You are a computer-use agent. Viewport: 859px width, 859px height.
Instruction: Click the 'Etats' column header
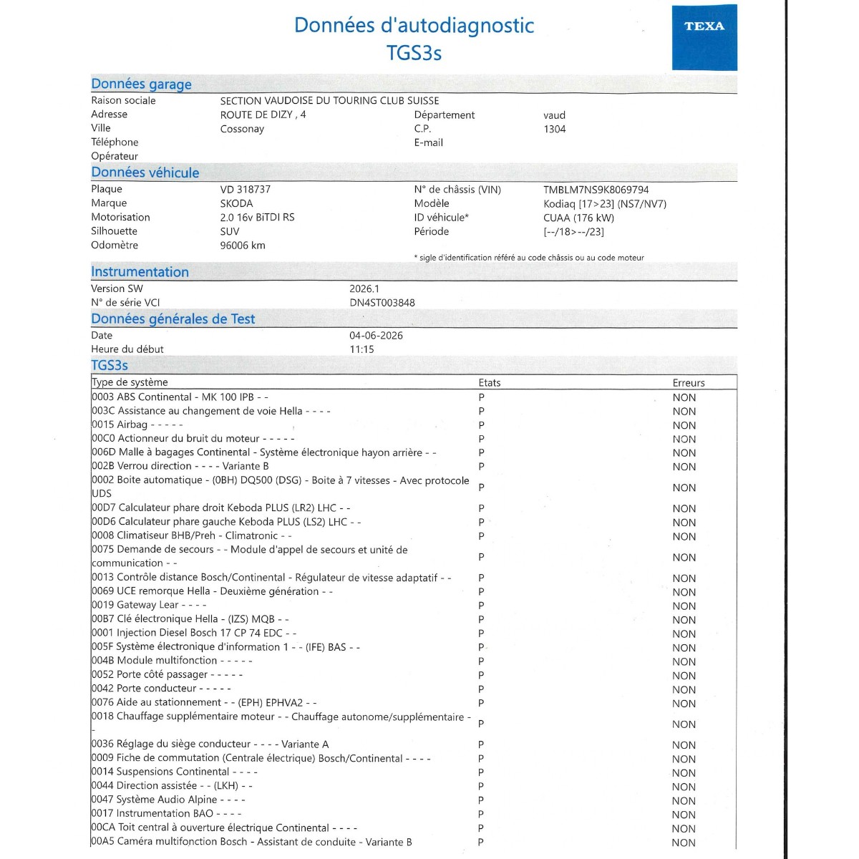(490, 383)
